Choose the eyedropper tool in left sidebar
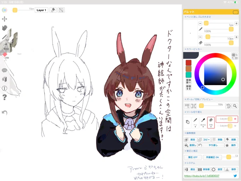The width and height of the screenshot is (241, 181). coord(6,46)
